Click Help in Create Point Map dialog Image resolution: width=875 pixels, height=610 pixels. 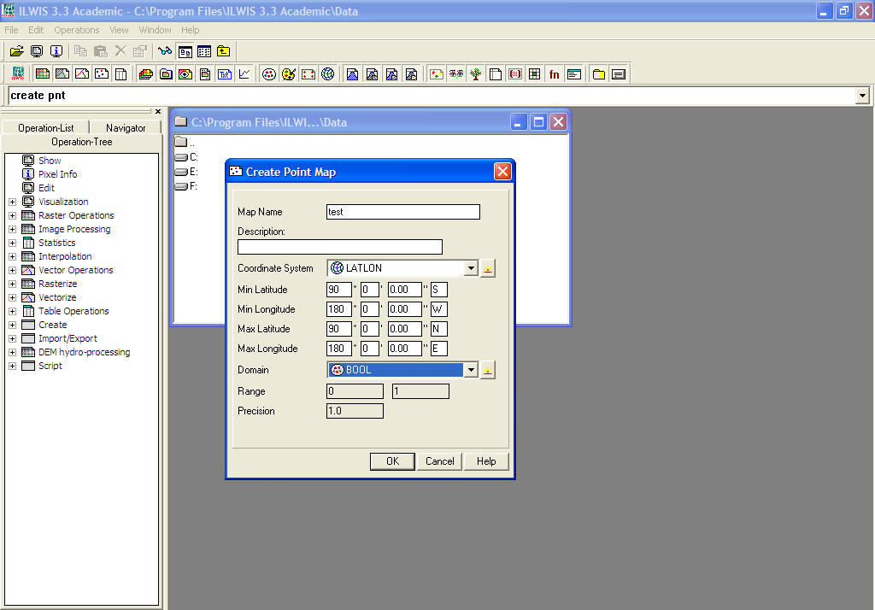pyautogui.click(x=486, y=461)
